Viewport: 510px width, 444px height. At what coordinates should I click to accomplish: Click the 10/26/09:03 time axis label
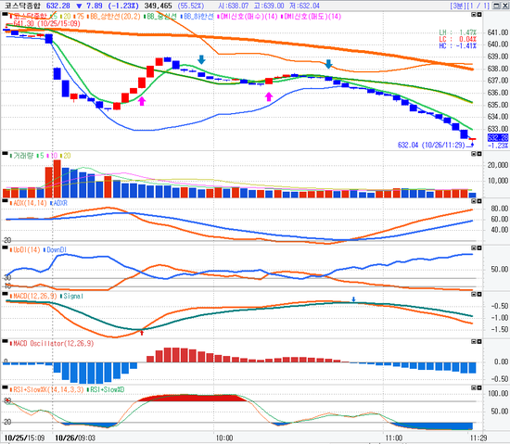tap(75, 438)
